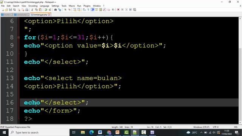
Task: Click the code line echo"</form>";
Action: [52, 111]
